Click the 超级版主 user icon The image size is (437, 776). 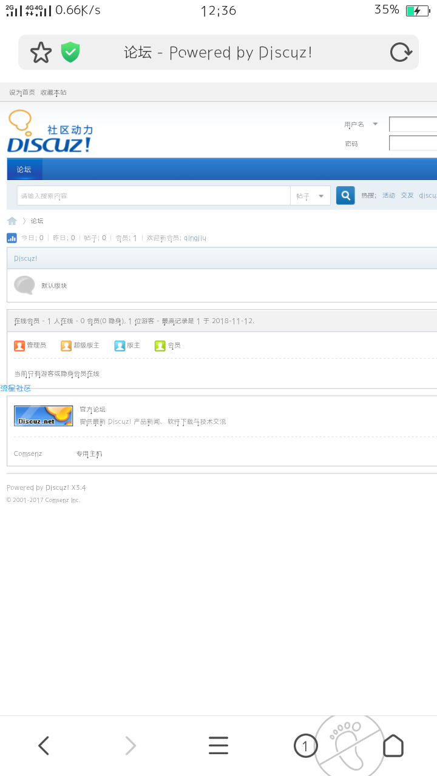click(x=66, y=346)
